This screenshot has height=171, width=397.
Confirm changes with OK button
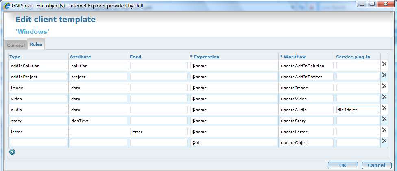coord(343,165)
